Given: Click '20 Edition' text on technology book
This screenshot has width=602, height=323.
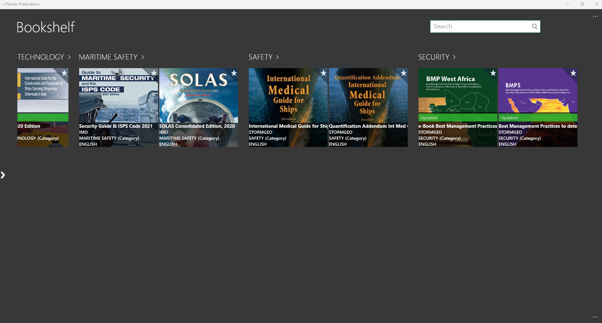Looking at the screenshot, I should click(29, 126).
